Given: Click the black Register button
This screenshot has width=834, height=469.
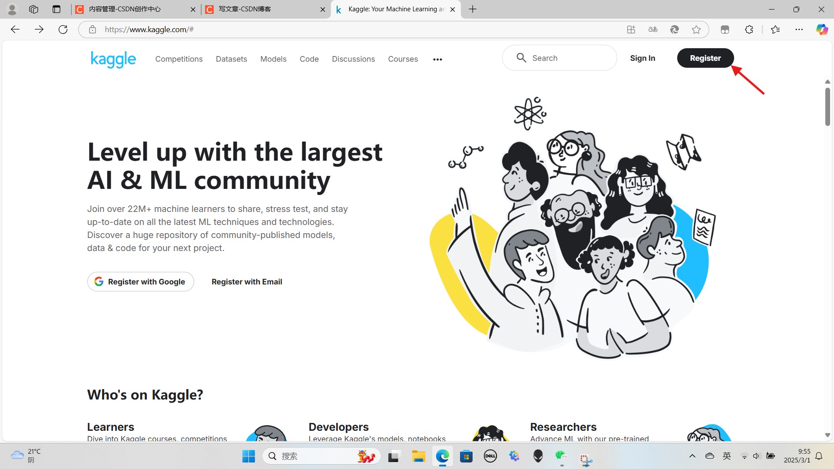Looking at the screenshot, I should coord(705,58).
